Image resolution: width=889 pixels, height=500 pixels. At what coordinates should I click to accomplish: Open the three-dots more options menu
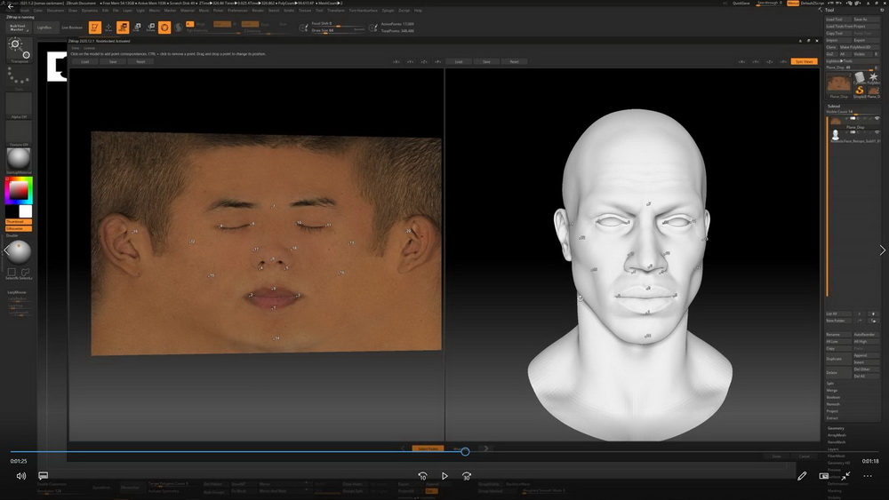tap(868, 476)
